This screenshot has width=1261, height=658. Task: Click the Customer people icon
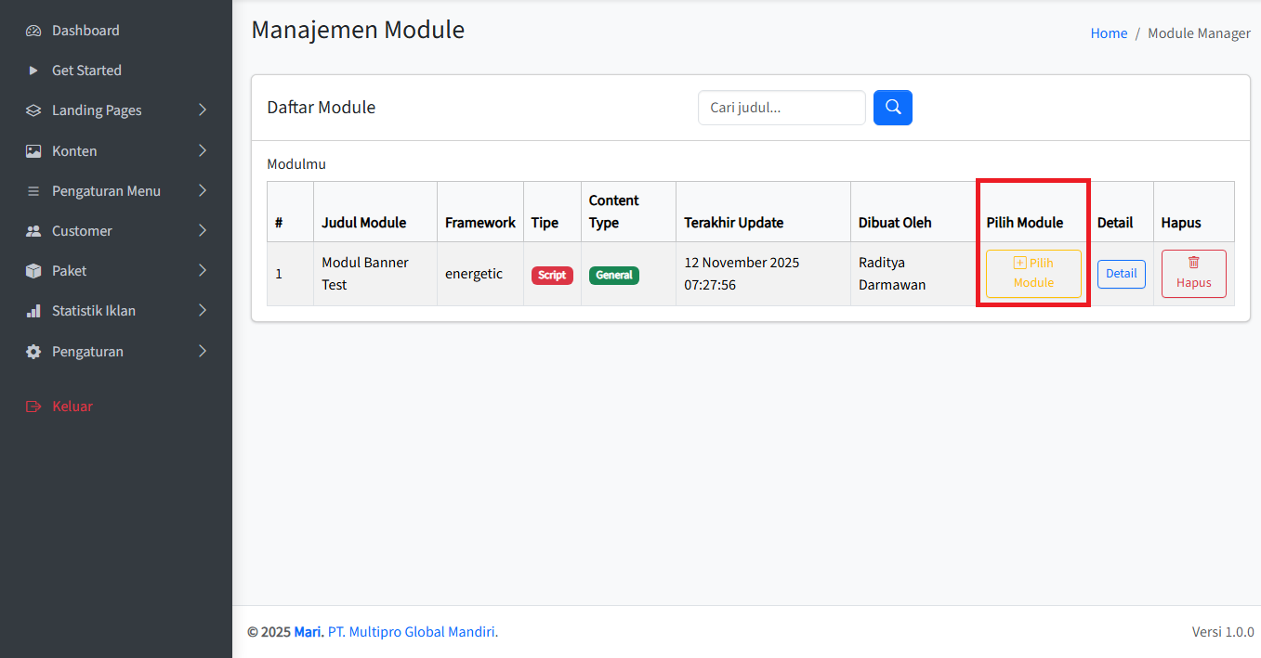[x=33, y=231]
